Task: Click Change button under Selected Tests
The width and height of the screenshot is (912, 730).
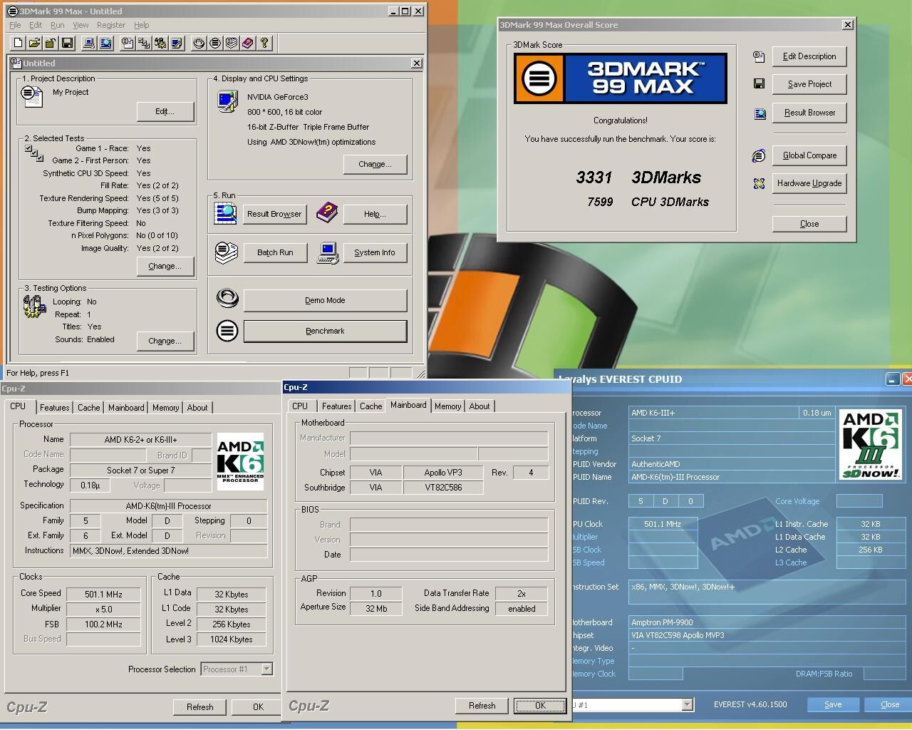Action: coord(165,266)
